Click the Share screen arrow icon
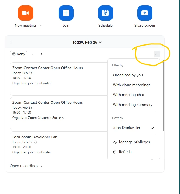Screen dimensions: 180x194 point(145,13)
